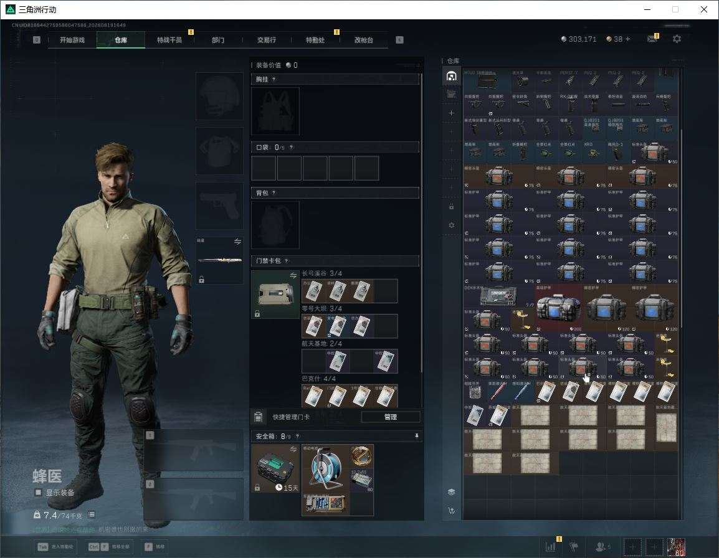Screen dimensions: 719x558
Task: Select the main warehouse icon in sidebar
Action: click(x=451, y=76)
